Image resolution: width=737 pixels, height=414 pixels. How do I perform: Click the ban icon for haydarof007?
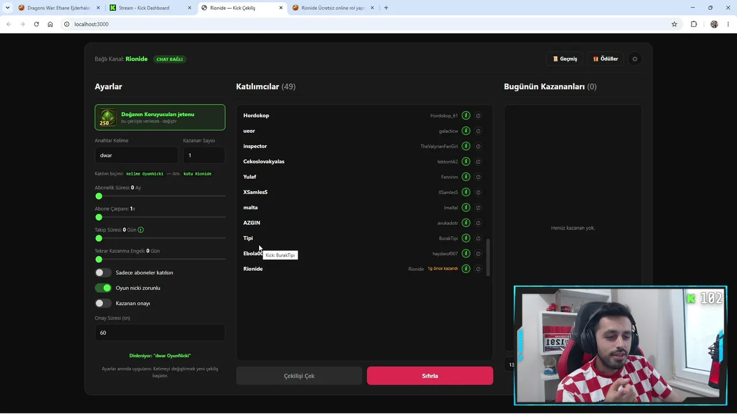coord(478,254)
